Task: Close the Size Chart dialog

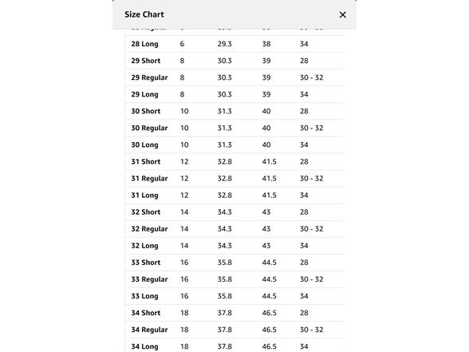Action: pos(342,14)
